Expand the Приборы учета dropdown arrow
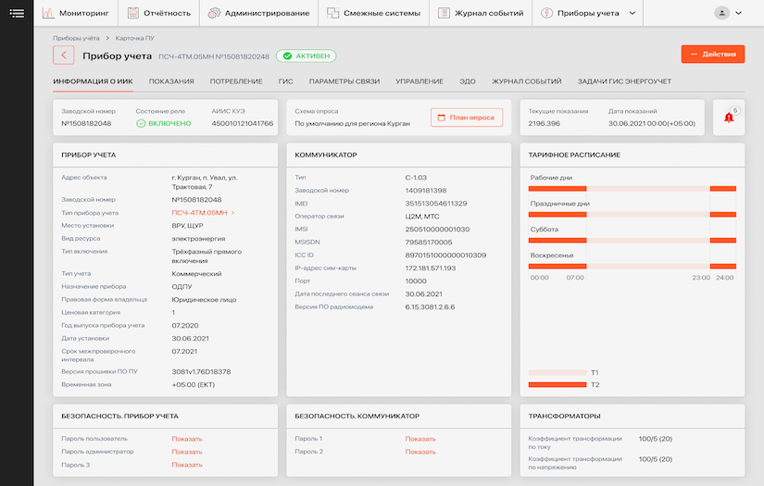 click(x=632, y=13)
